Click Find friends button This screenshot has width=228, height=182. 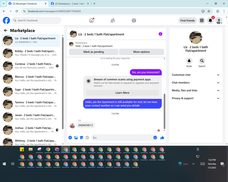[187, 20]
